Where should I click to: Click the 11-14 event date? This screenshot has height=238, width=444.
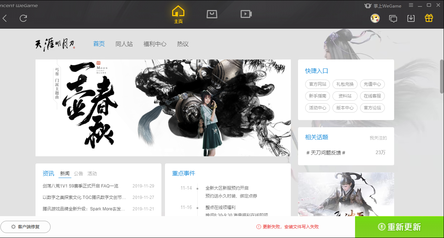coord(186,188)
